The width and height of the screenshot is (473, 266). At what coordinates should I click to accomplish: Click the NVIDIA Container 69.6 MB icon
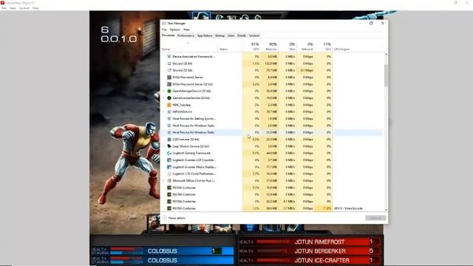(x=169, y=208)
